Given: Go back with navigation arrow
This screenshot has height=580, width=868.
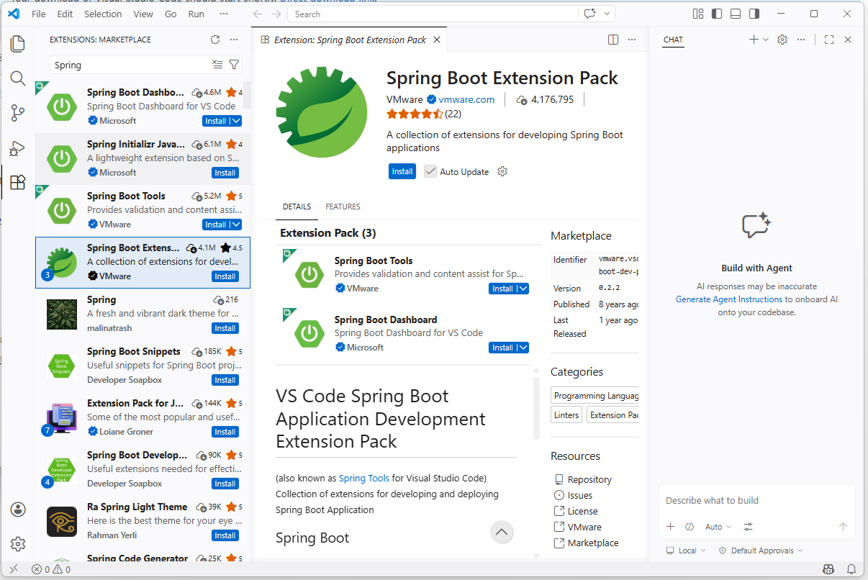Looking at the screenshot, I should (258, 14).
